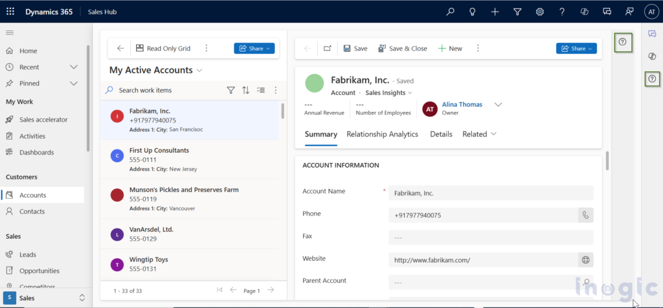Switch to Read Only Grid
This screenshot has width=663, height=308.
coord(163,49)
